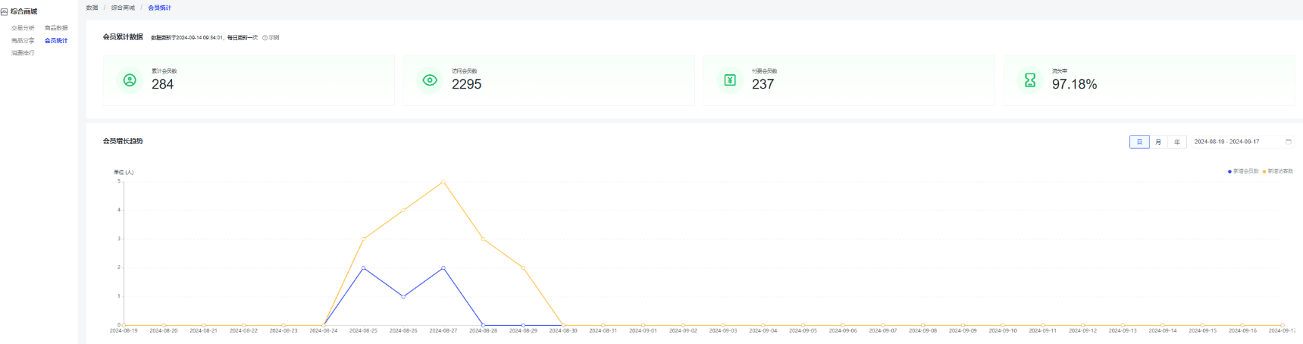Screen dimensions: 1303x344
Task: Click the calendar icon in date range
Action: coord(1288,142)
